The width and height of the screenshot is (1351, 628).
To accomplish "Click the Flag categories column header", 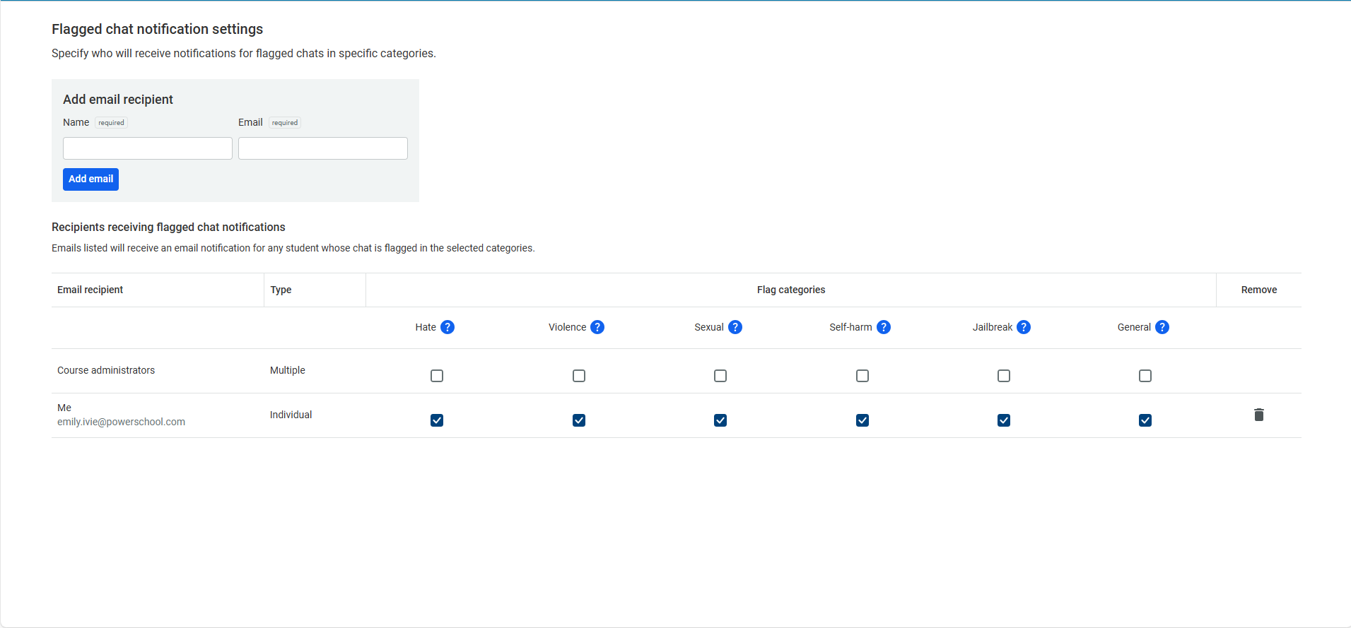I will pos(791,290).
